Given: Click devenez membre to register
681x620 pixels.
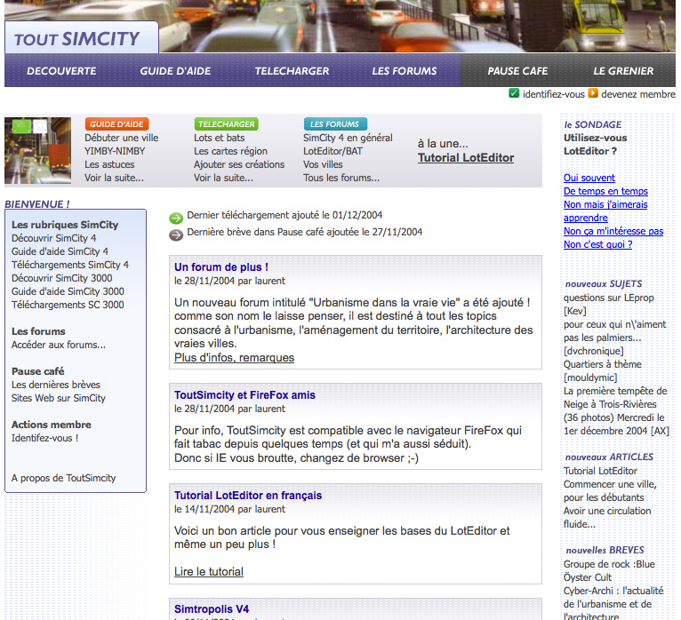Looking at the screenshot, I should click(638, 94).
